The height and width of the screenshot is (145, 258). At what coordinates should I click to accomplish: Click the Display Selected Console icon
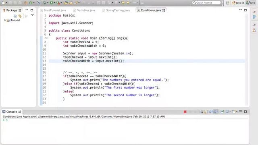pyautogui.click(x=227, y=112)
